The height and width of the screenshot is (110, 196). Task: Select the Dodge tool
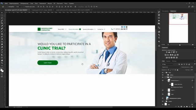[2, 47]
